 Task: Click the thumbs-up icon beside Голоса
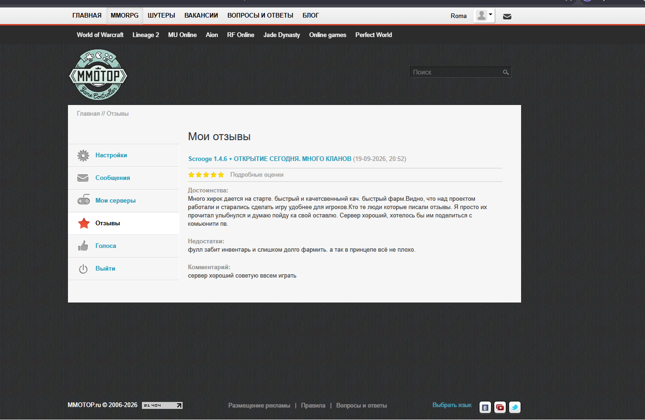[x=83, y=246]
